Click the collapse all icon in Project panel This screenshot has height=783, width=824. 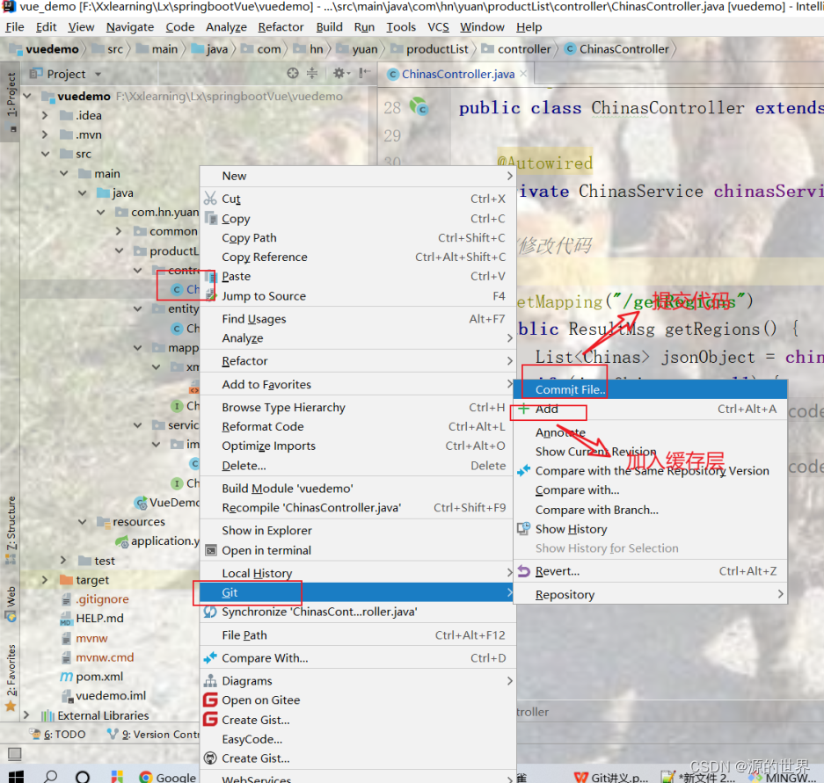[312, 74]
